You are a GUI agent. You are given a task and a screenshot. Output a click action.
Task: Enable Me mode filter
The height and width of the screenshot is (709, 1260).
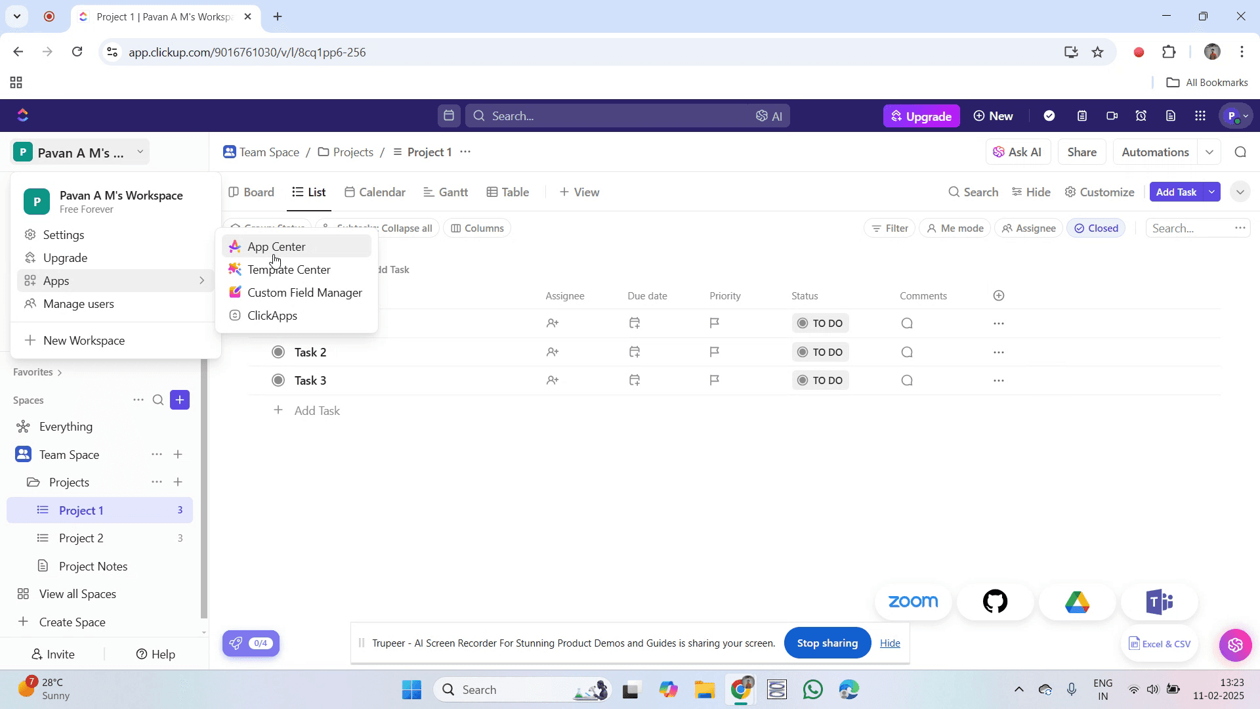click(x=955, y=228)
